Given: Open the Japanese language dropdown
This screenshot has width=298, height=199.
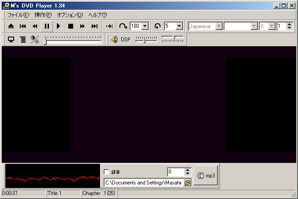Looking at the screenshot, I should 219,26.
